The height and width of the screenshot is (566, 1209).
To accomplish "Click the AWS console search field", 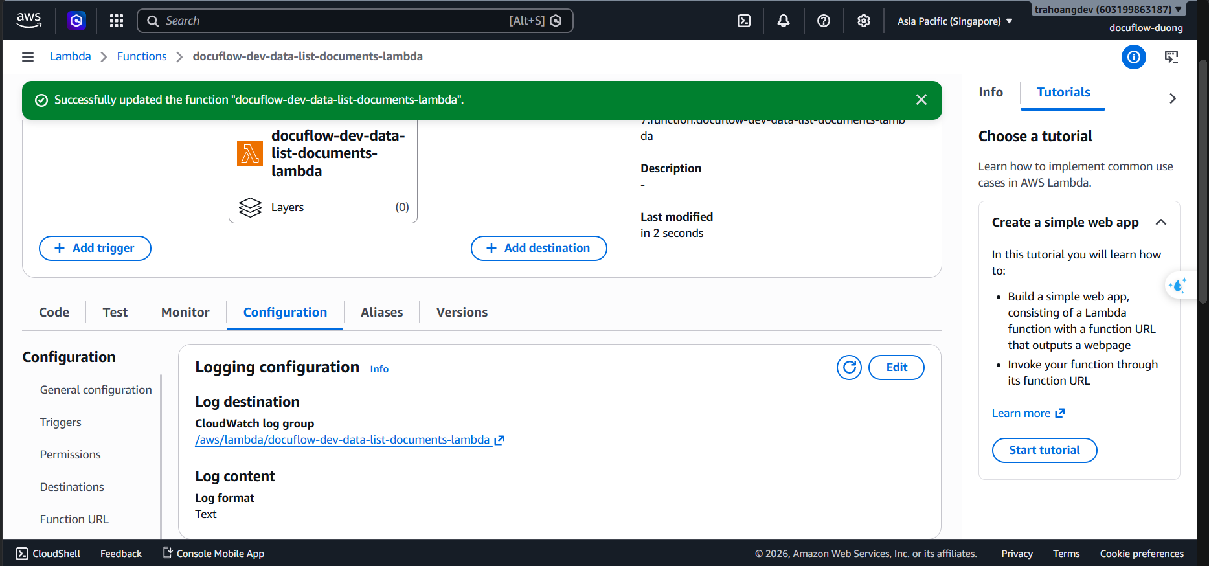I will coord(355,21).
